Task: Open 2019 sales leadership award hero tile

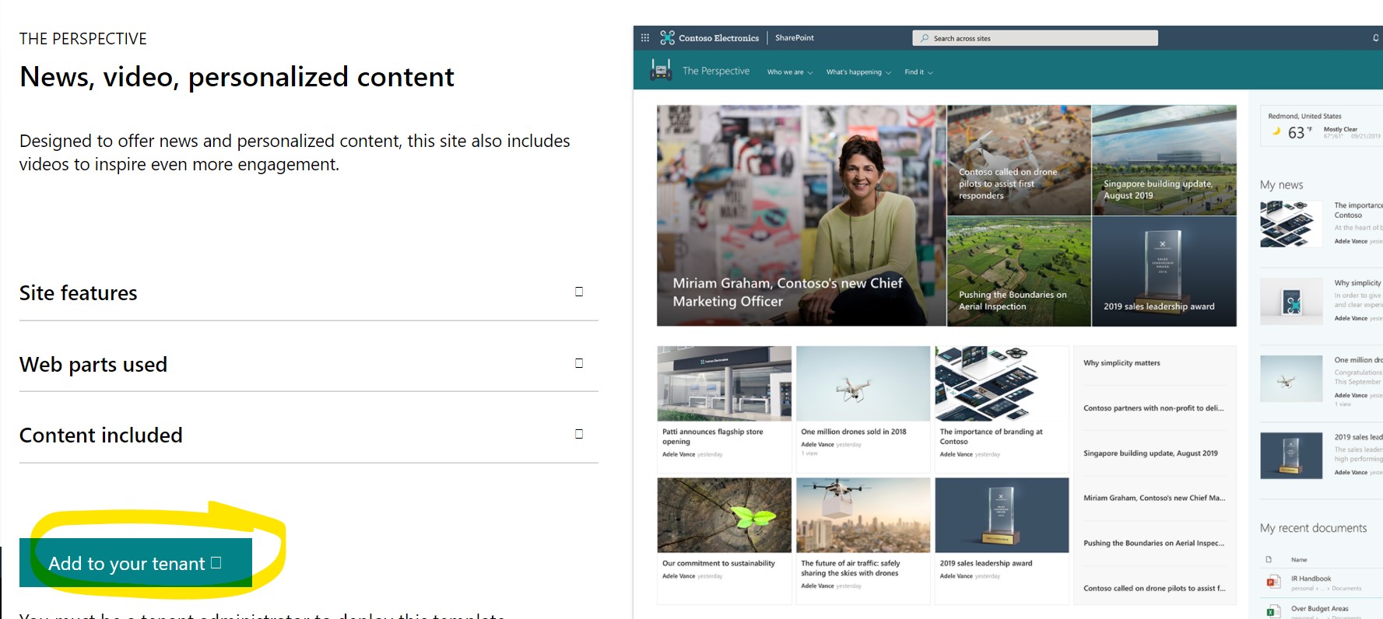Action: (1164, 271)
